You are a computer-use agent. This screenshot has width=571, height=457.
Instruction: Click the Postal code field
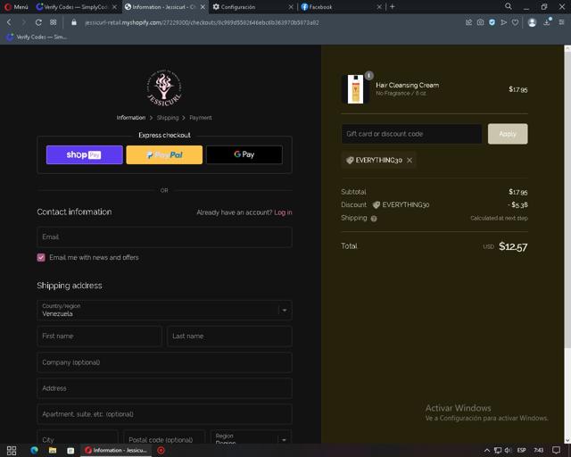pos(164,437)
